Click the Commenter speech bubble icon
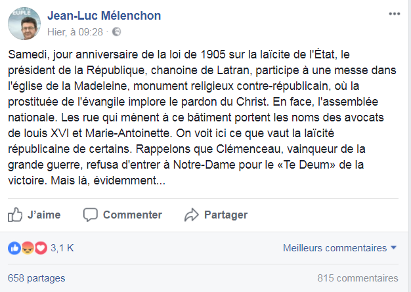The image size is (411, 292). tap(91, 215)
